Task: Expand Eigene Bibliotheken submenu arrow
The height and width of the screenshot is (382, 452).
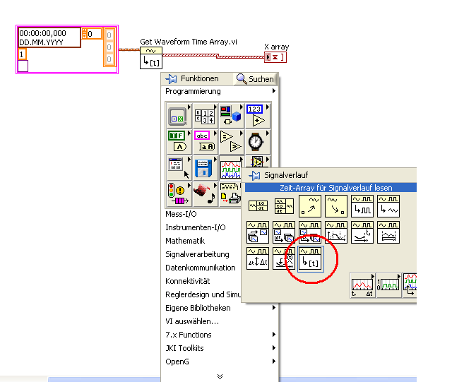Action: [273, 308]
